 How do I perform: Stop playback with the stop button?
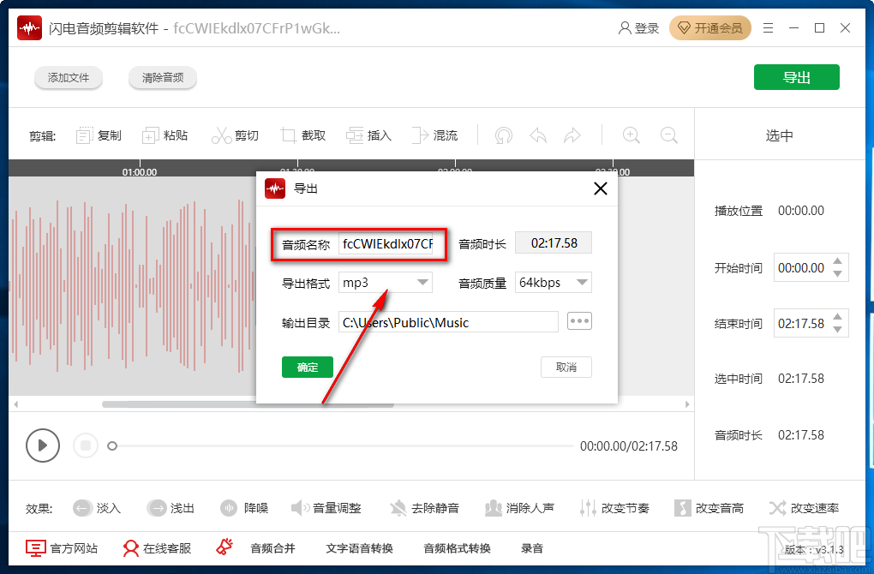(86, 445)
